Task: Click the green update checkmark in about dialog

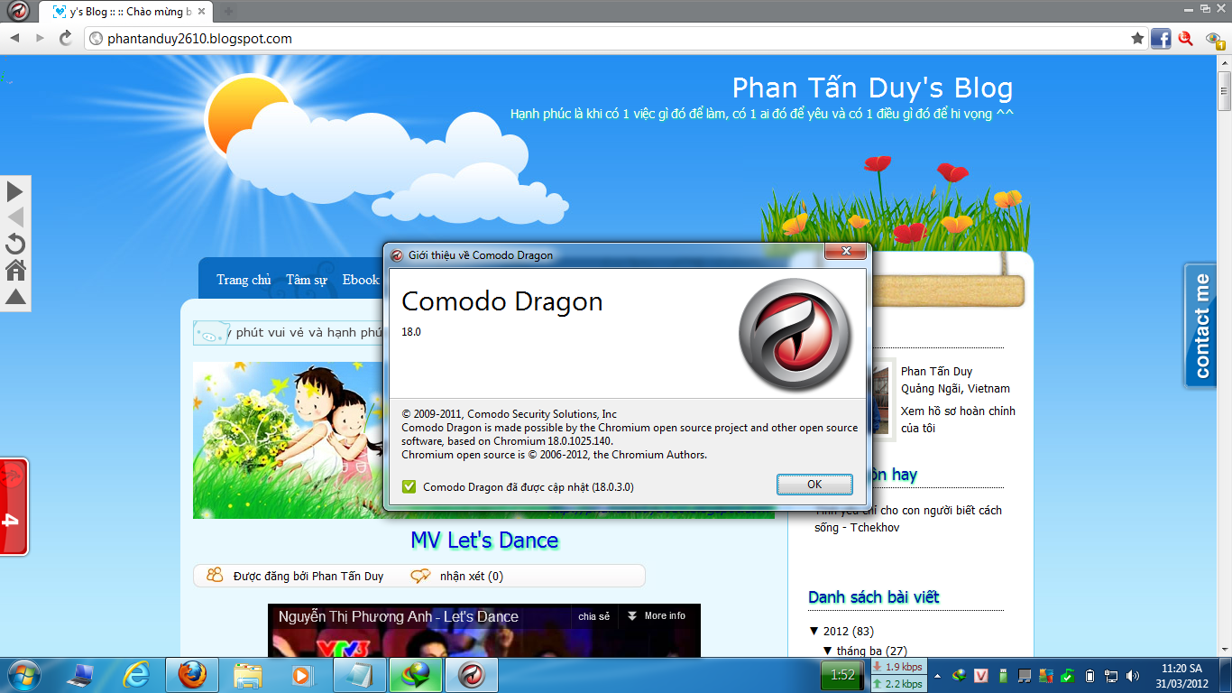Action: [x=409, y=486]
